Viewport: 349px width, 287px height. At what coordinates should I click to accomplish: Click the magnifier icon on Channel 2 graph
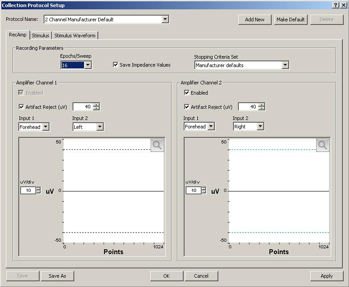click(x=323, y=145)
